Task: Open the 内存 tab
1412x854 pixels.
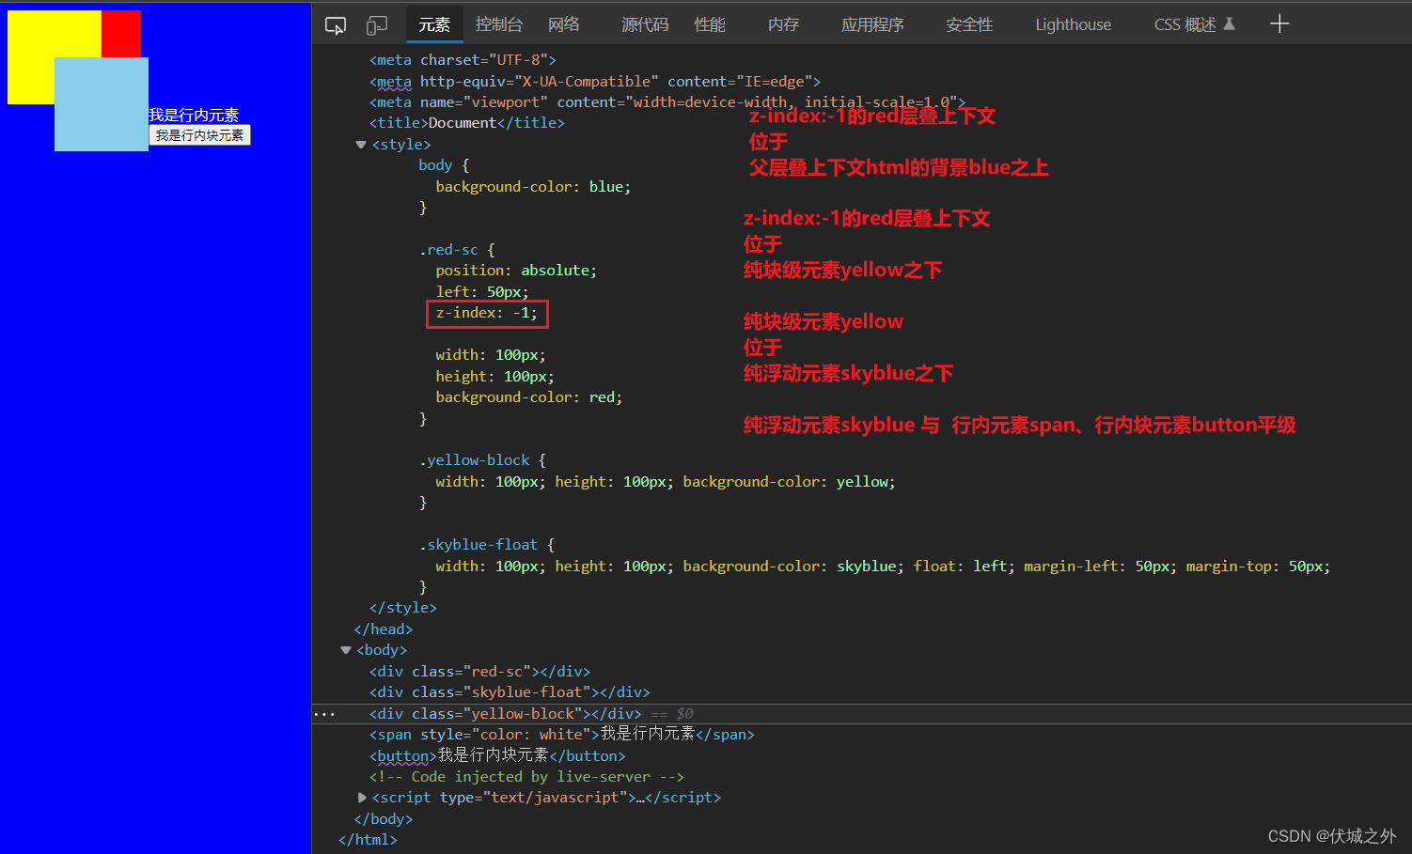Action: point(783,24)
